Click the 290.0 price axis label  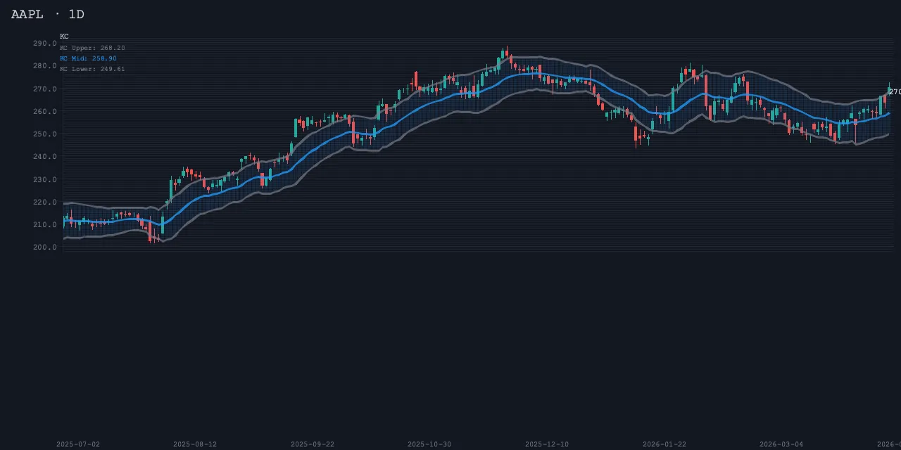(x=44, y=43)
